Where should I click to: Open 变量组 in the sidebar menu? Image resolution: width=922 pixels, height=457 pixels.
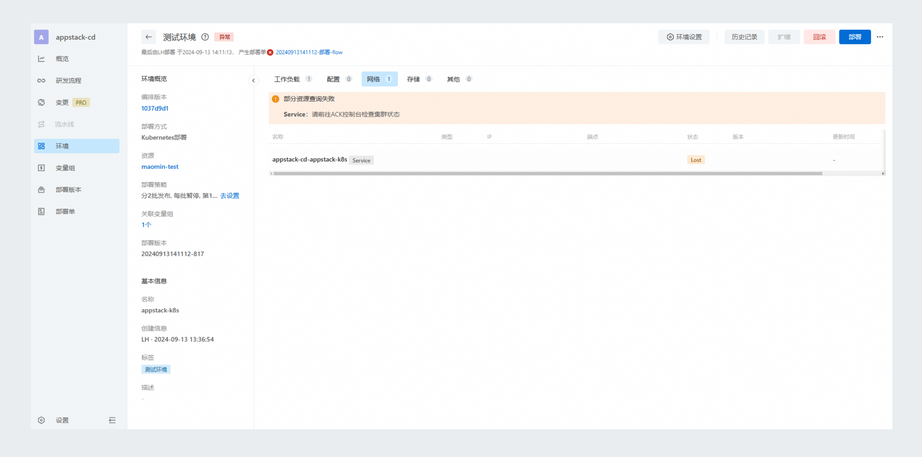tap(65, 168)
